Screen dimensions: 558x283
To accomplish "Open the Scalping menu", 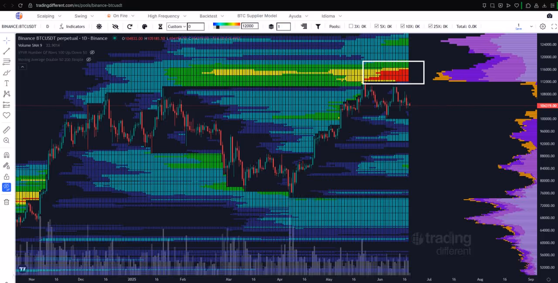I will (49, 16).
